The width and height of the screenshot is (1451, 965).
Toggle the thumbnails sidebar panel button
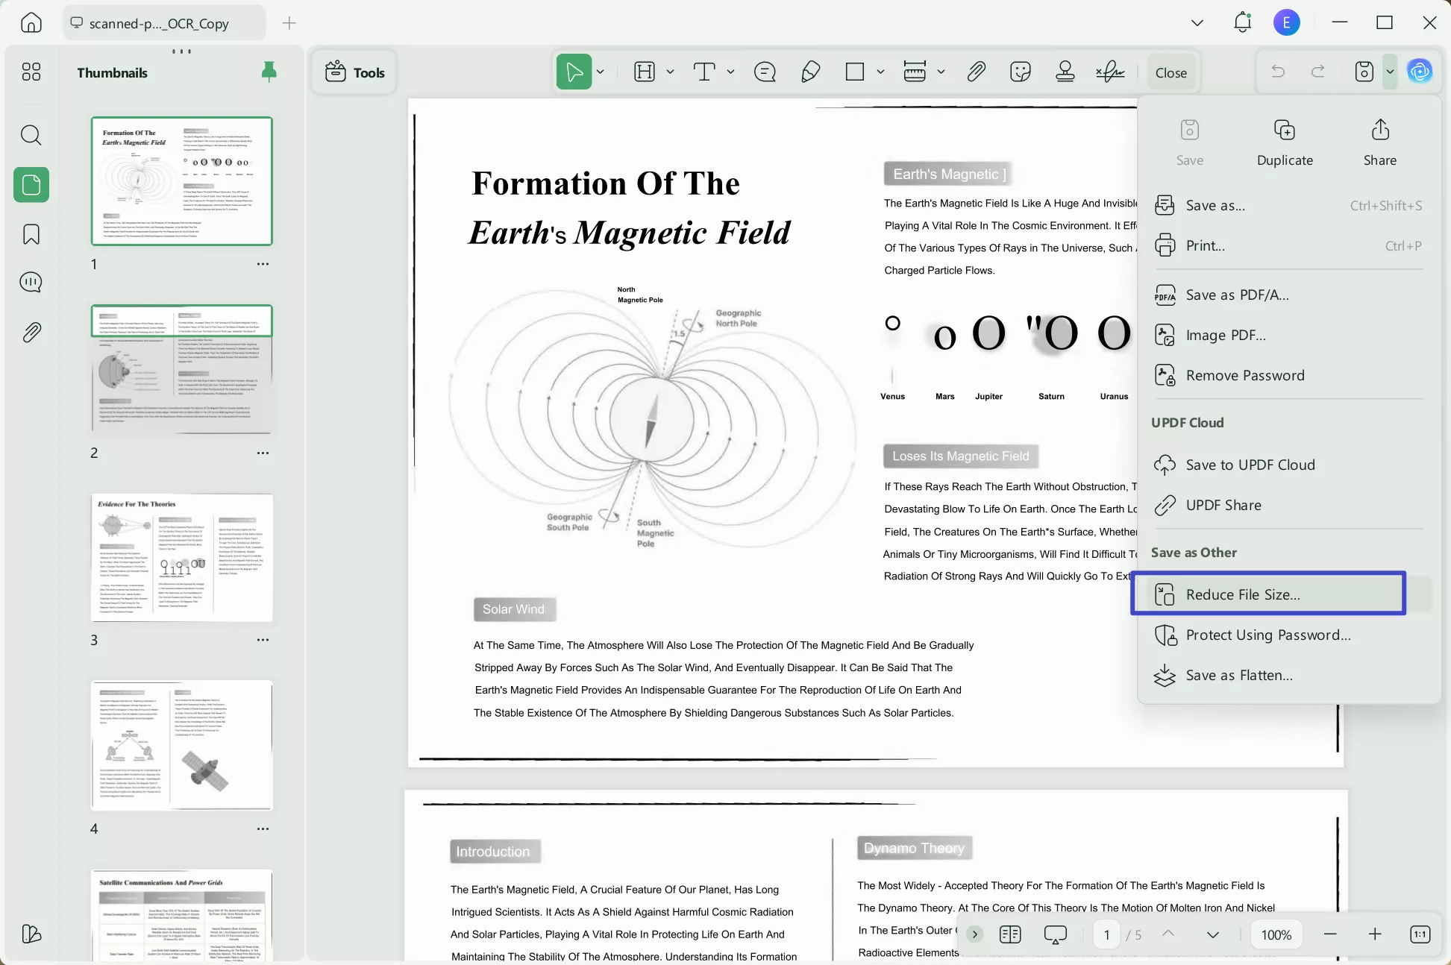[31, 185]
